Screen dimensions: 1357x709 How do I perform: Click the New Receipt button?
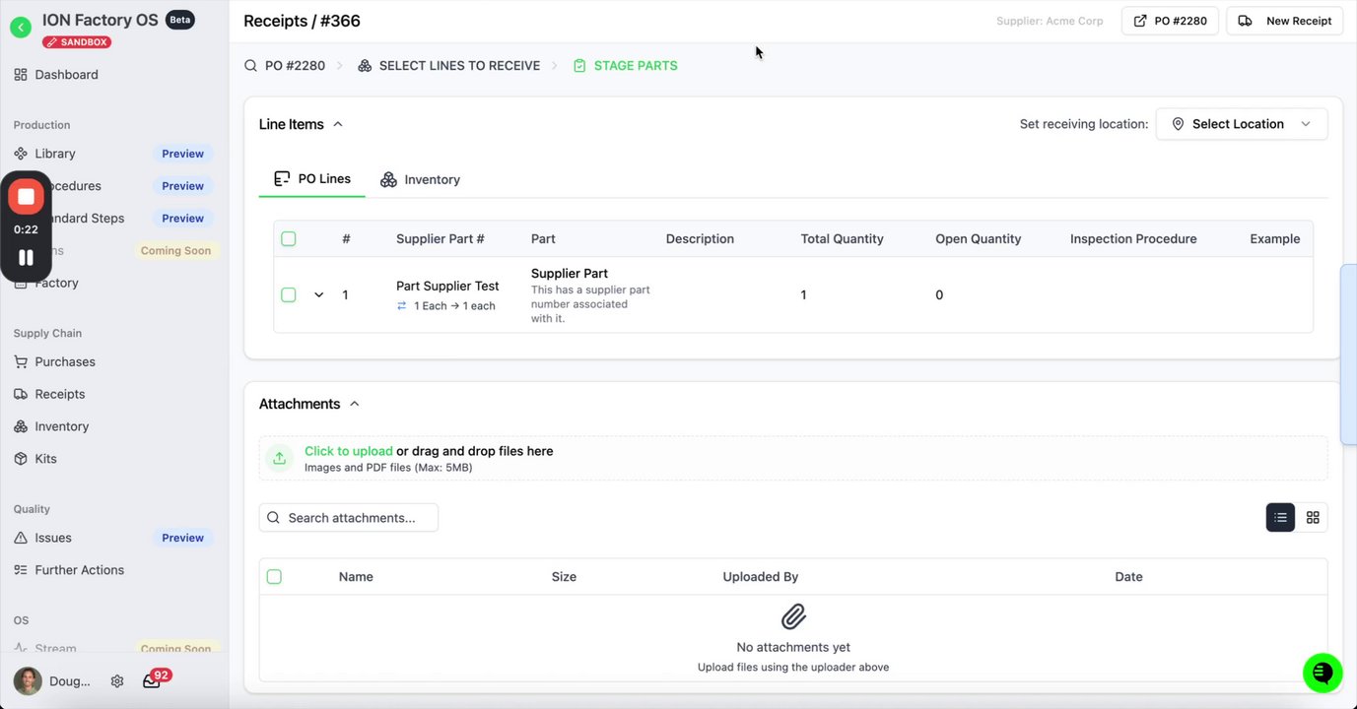[x=1285, y=21]
